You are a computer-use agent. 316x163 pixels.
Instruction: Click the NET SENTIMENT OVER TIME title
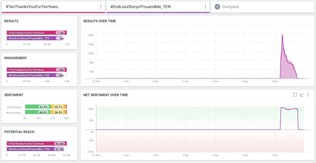pos(106,95)
